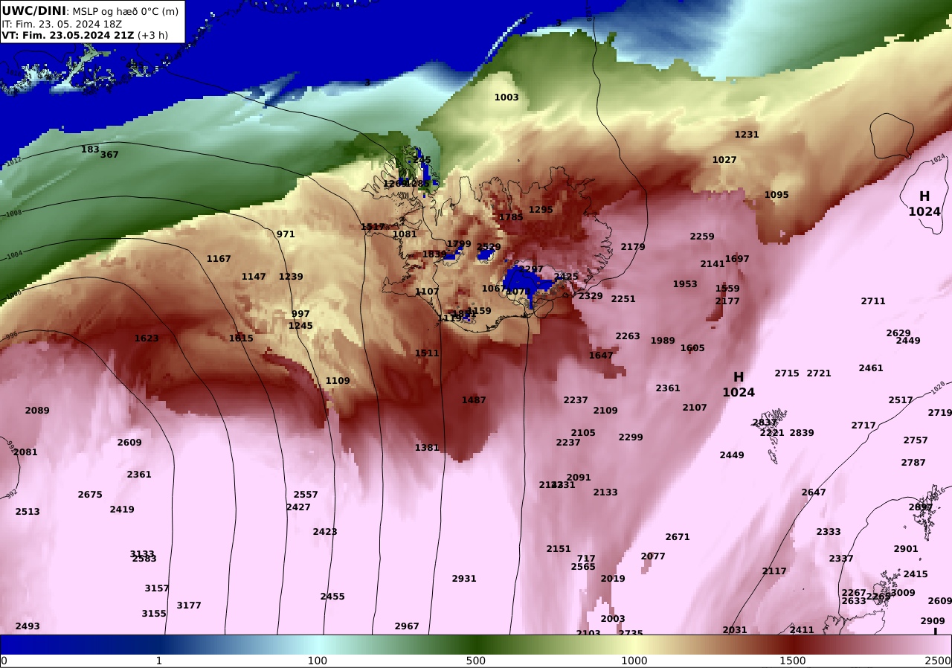Click the map value 1623
952x668 pixels.
click(147, 338)
